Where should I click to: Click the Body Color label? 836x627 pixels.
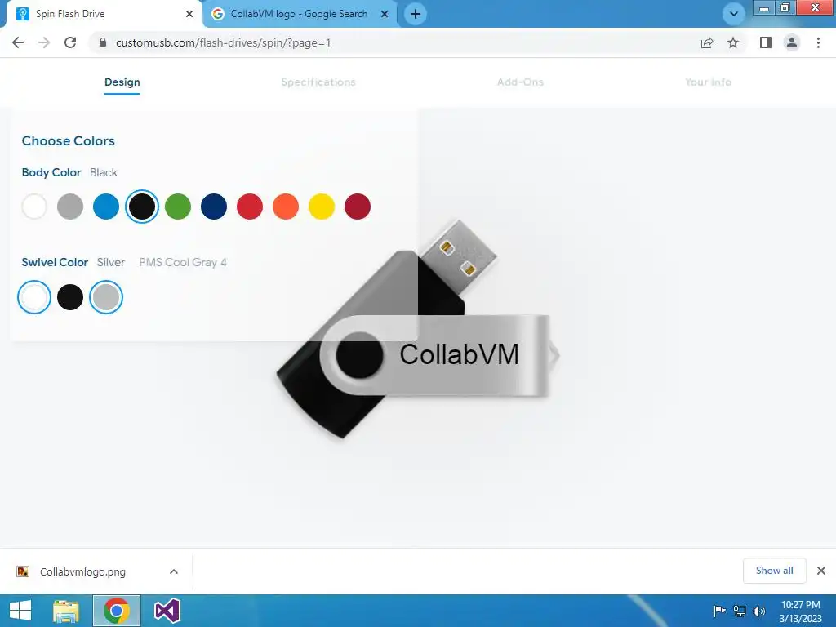pyautogui.click(x=51, y=172)
